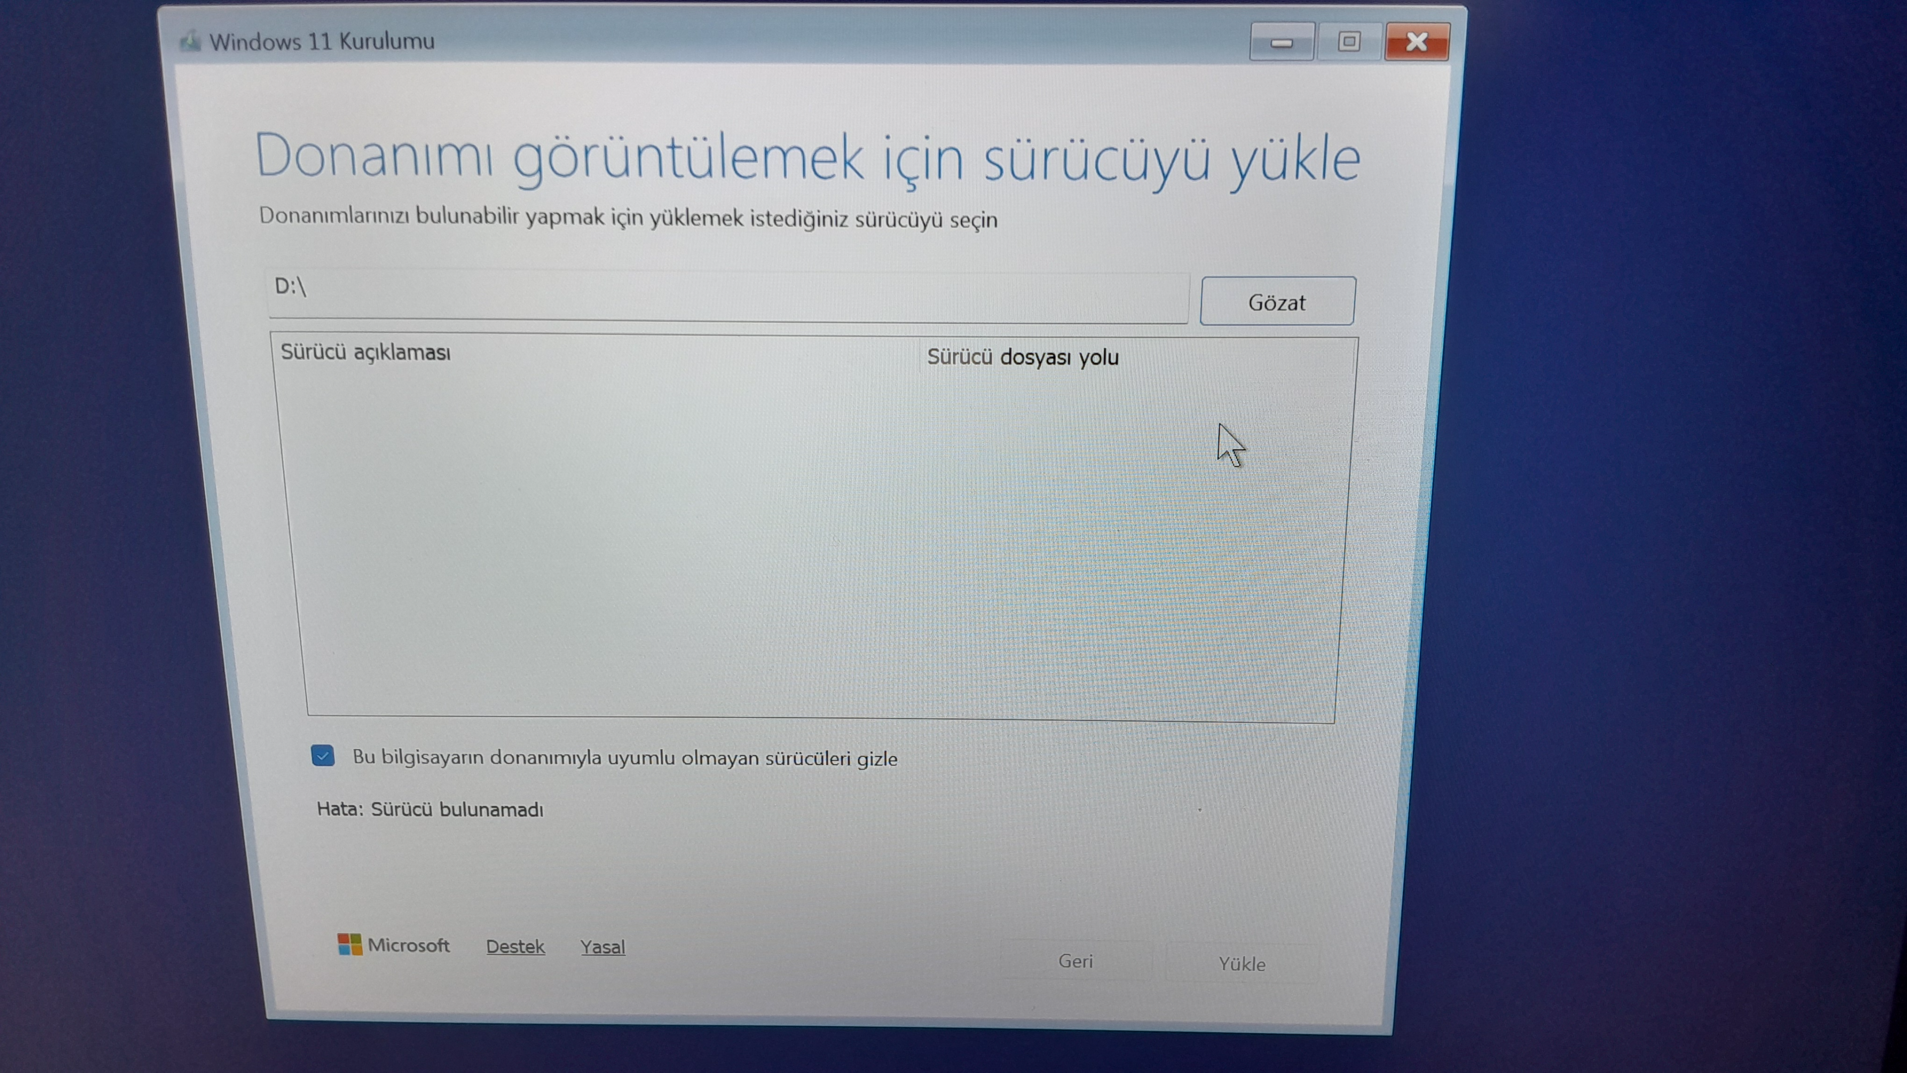Click the Sürücü açıklaması column header
This screenshot has height=1073, width=1907.
(366, 352)
